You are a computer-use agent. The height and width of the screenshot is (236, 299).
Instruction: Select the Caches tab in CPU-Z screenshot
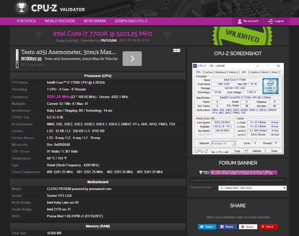[208, 72]
